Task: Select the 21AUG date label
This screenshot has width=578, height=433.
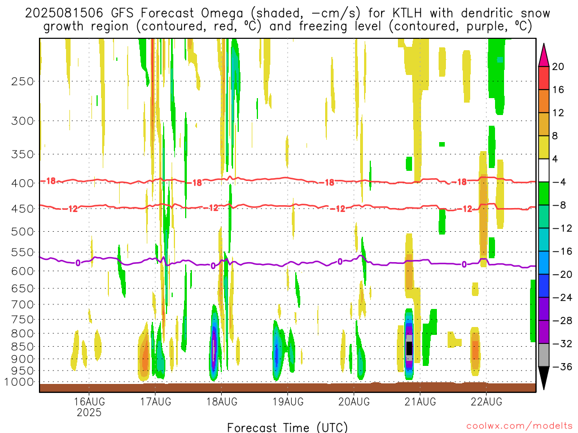Action: [x=420, y=401]
